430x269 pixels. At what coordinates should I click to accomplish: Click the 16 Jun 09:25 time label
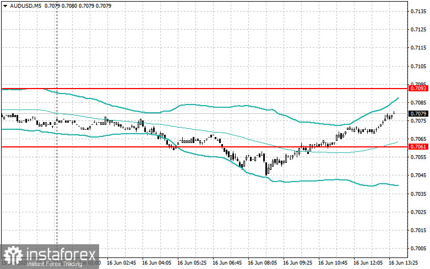[x=297, y=263]
